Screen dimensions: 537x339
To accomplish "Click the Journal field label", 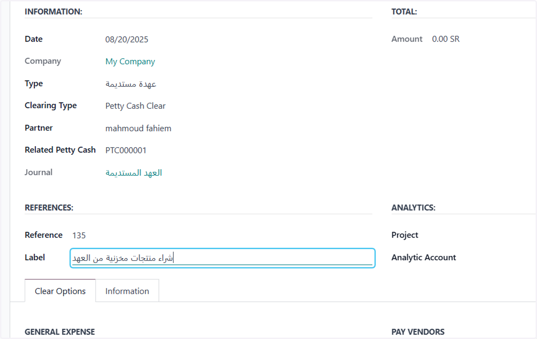I will coord(38,172).
